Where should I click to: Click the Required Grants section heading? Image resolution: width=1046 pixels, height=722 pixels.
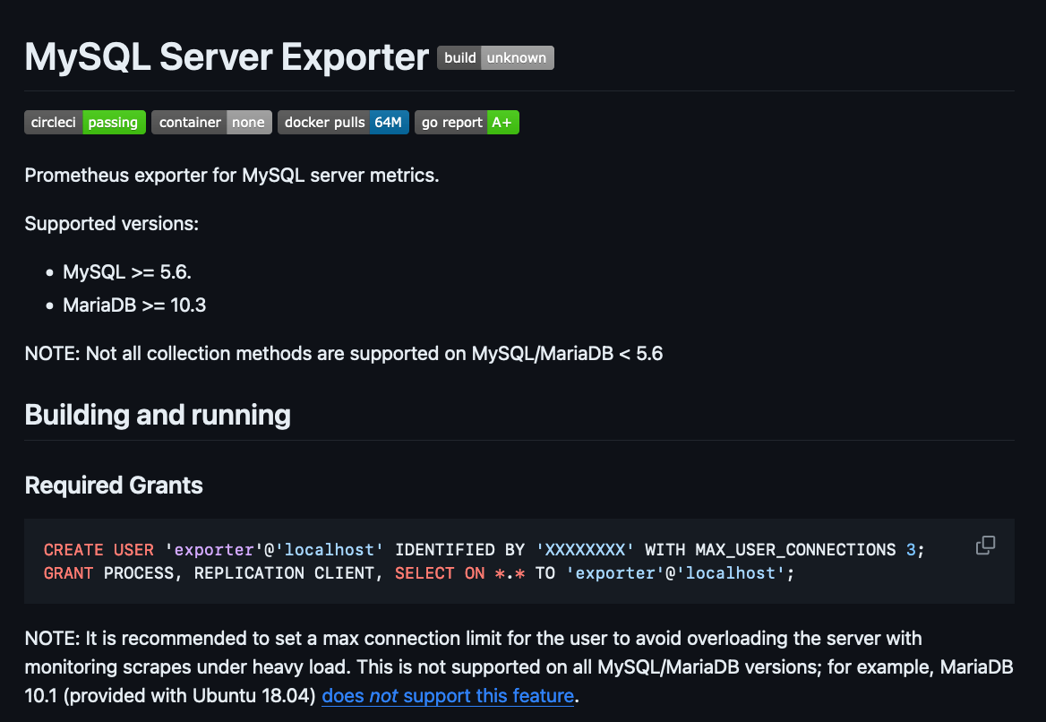coord(114,485)
